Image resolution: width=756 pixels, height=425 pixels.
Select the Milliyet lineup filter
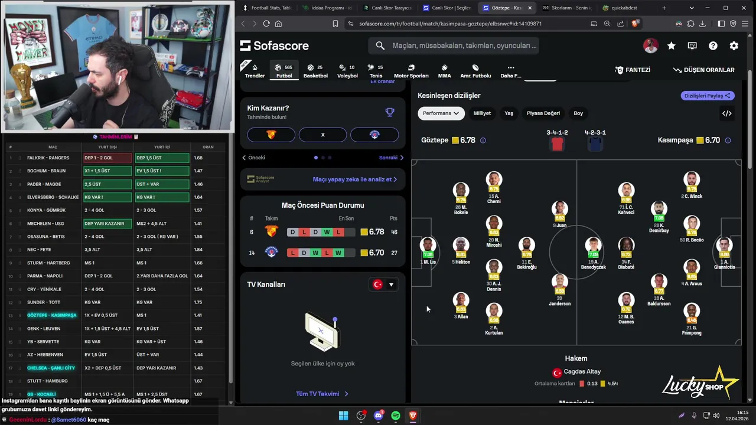pos(482,113)
